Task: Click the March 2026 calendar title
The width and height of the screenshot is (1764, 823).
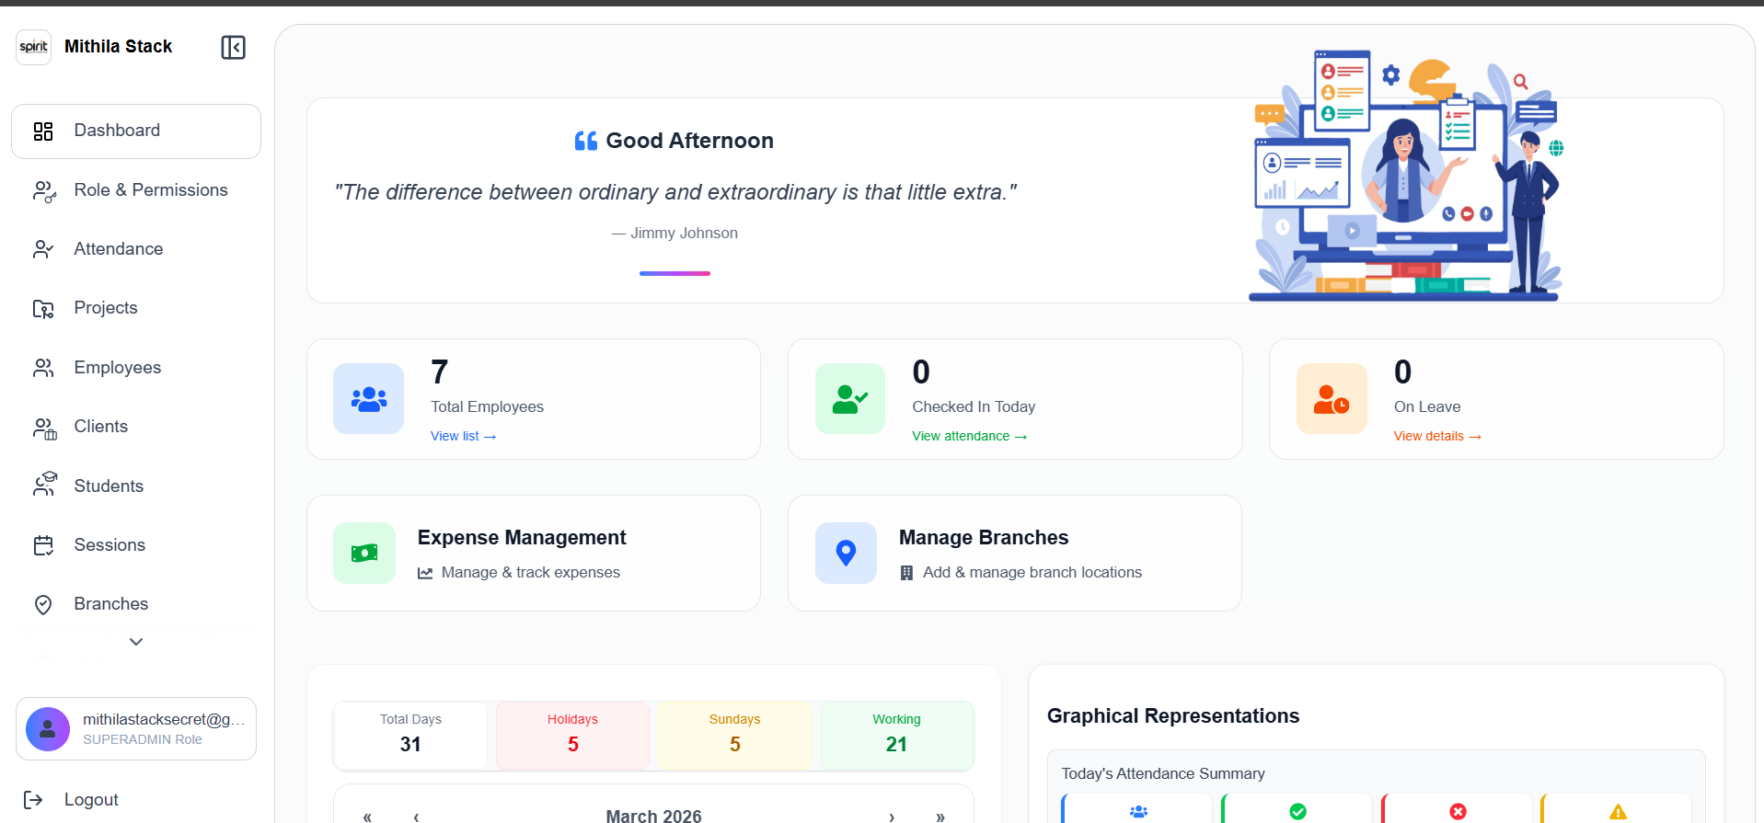Action: [653, 816]
